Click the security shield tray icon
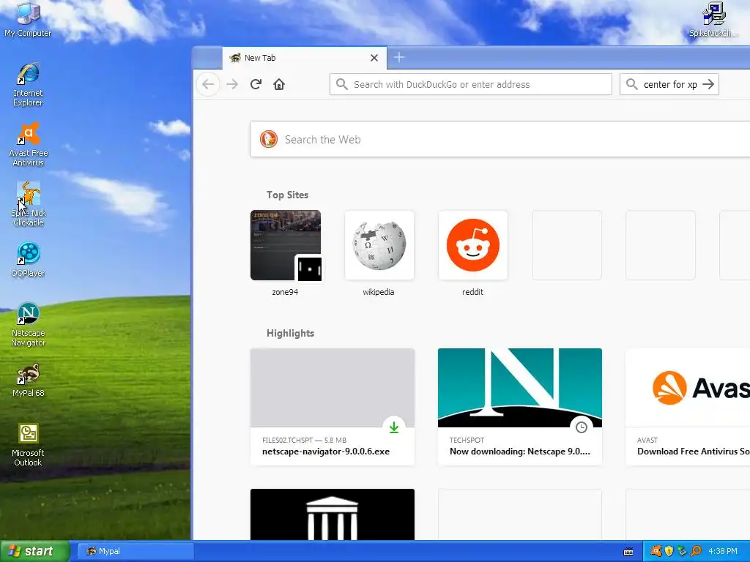This screenshot has width=750, height=562. (669, 551)
